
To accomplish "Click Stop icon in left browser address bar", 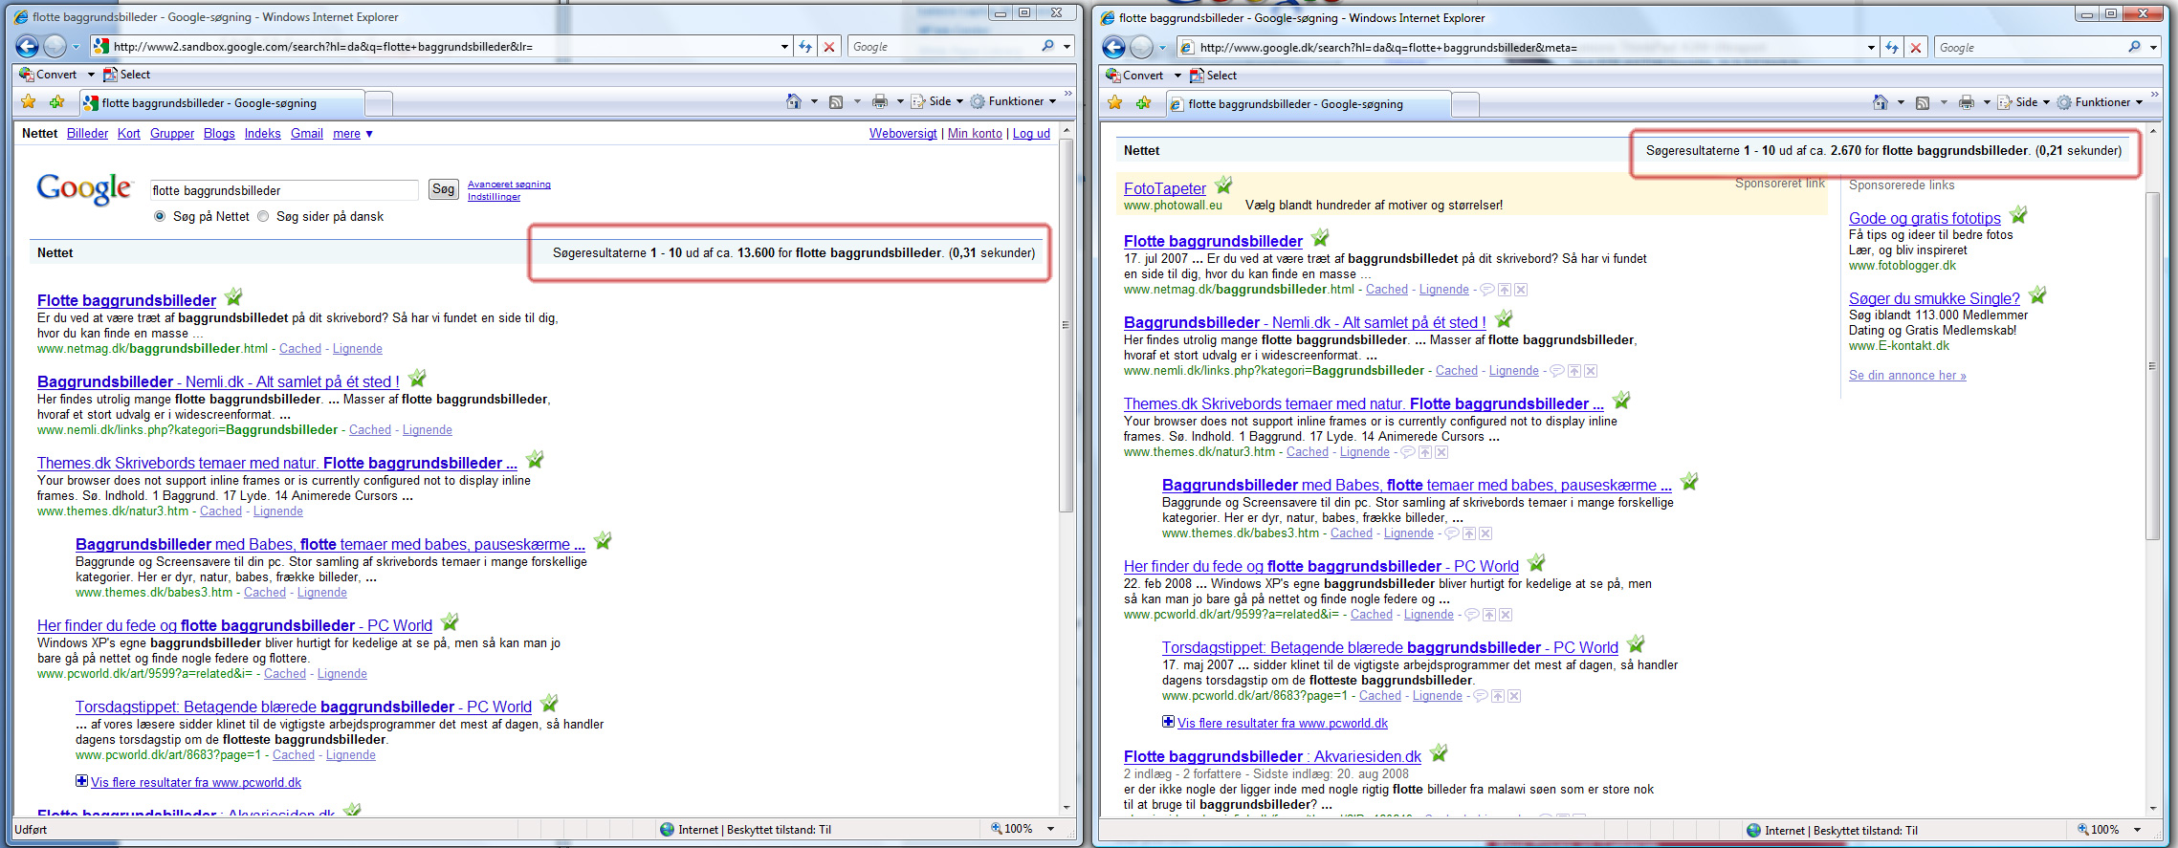I will 829,47.
